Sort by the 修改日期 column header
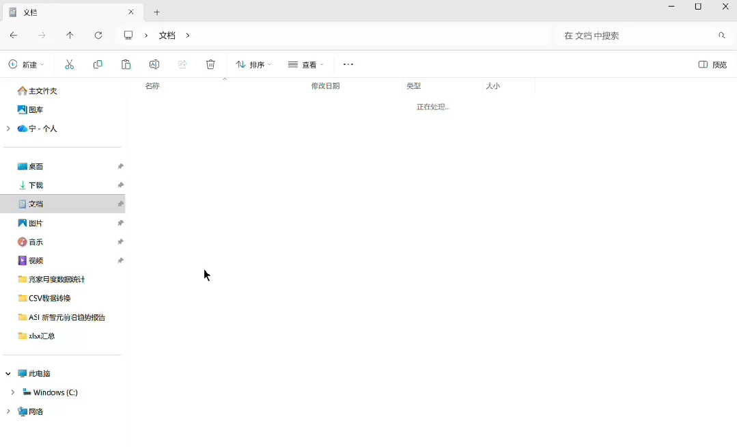737x447 pixels. pos(325,85)
